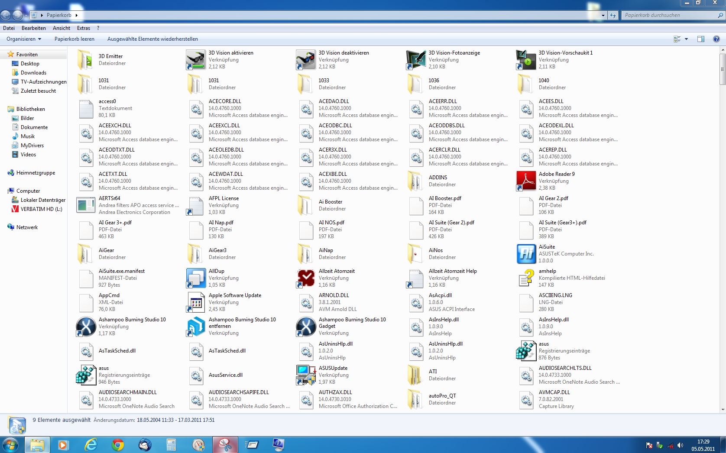Click Papierkorb leeren
Viewport: 726px width, 453px height.
(75, 39)
